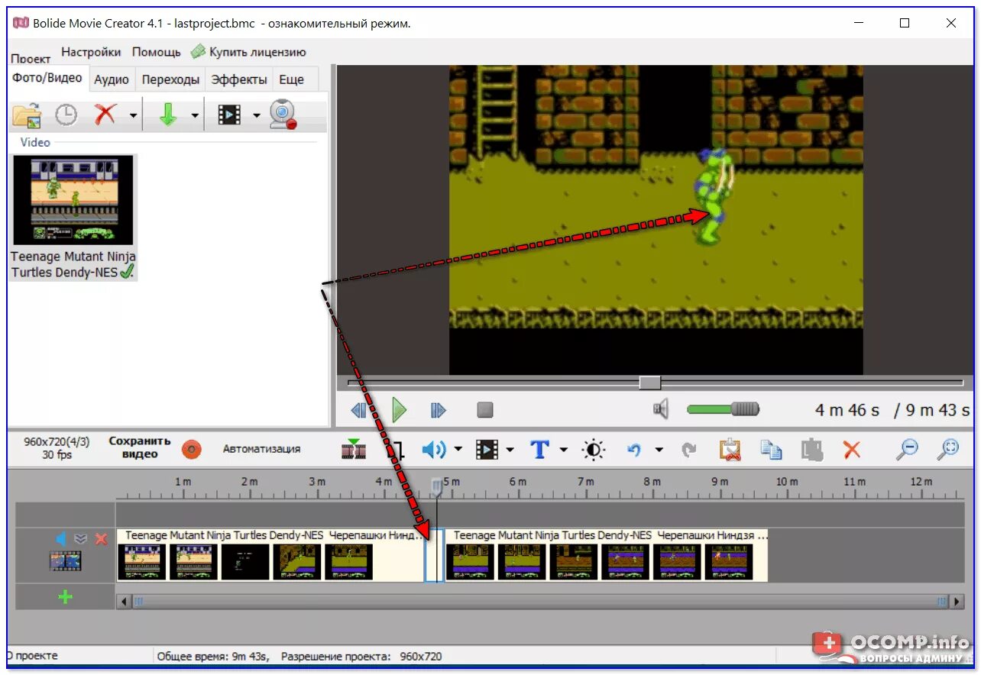Viewport: 981px width, 675px height.
Task: Add new track with green plus
Action: pos(66,597)
